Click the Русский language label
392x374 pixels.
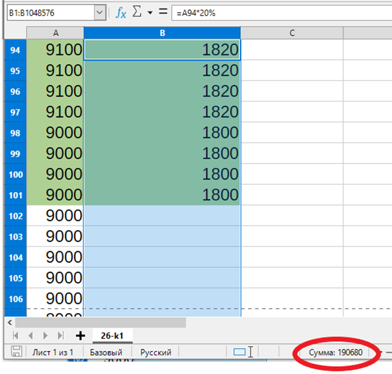click(x=156, y=353)
